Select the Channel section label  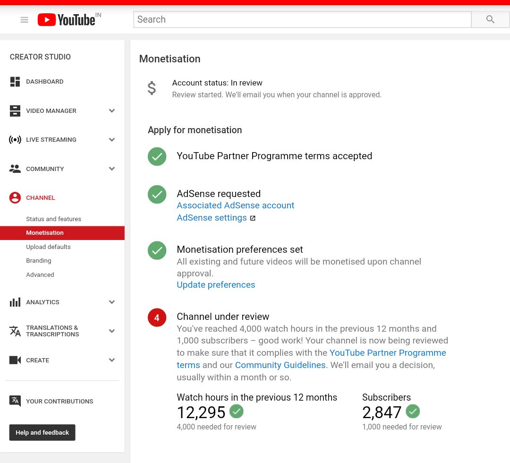tap(40, 198)
